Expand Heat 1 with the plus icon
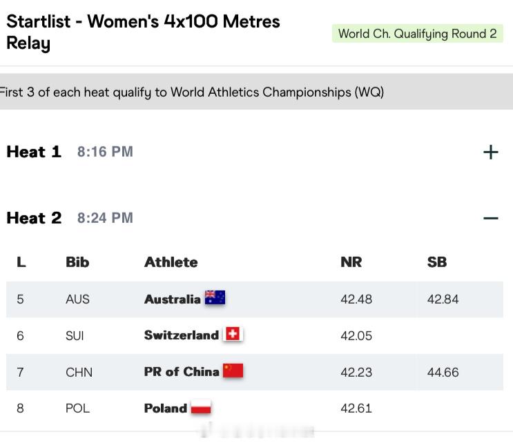The image size is (513, 443). click(490, 152)
